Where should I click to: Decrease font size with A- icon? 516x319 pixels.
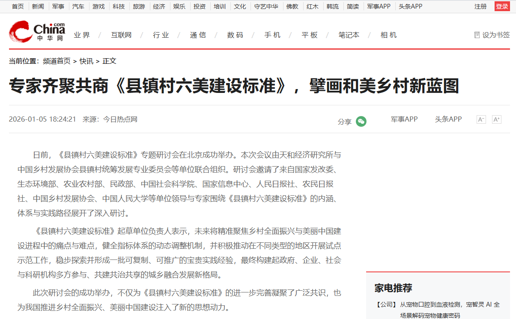[x=481, y=119]
